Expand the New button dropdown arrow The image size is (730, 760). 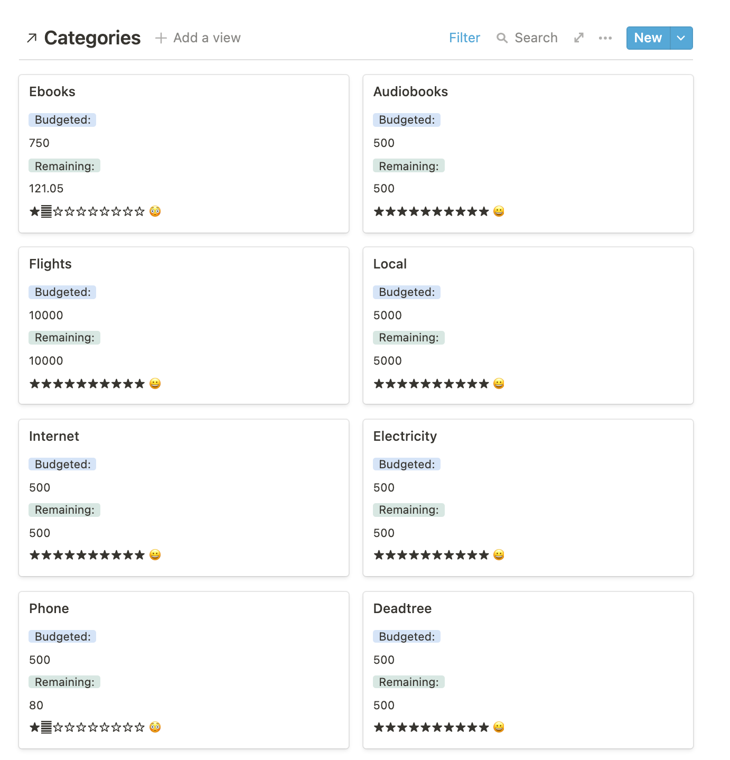[681, 38]
